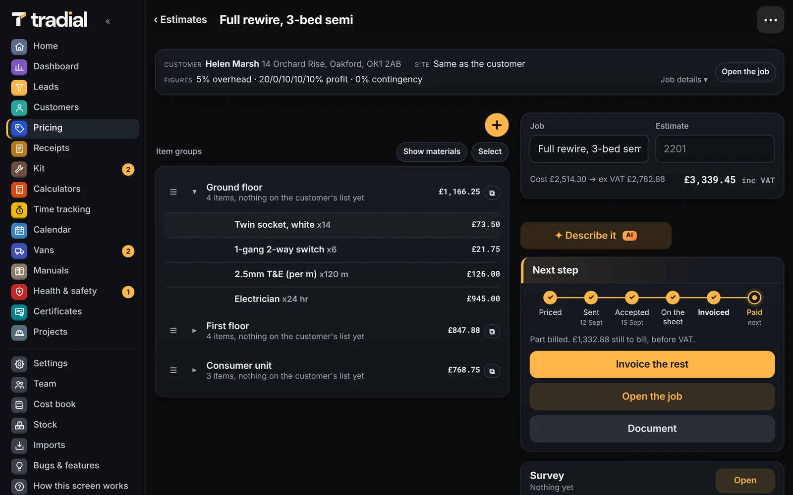Expand the Job details dropdown
The height and width of the screenshot is (495, 793).
[x=684, y=80]
